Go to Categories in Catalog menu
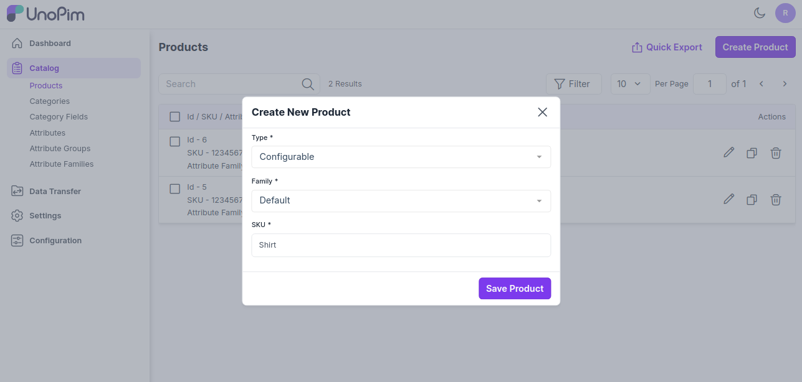This screenshot has height=382, width=802. [50, 101]
